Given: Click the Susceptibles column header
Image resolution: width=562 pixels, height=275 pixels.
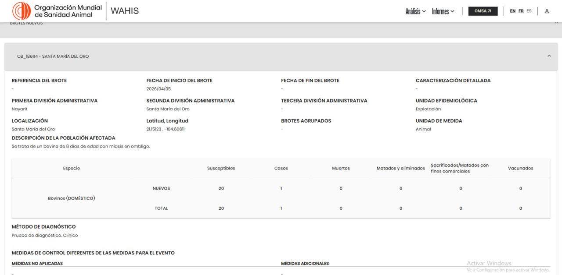Looking at the screenshot, I should coord(221,168).
